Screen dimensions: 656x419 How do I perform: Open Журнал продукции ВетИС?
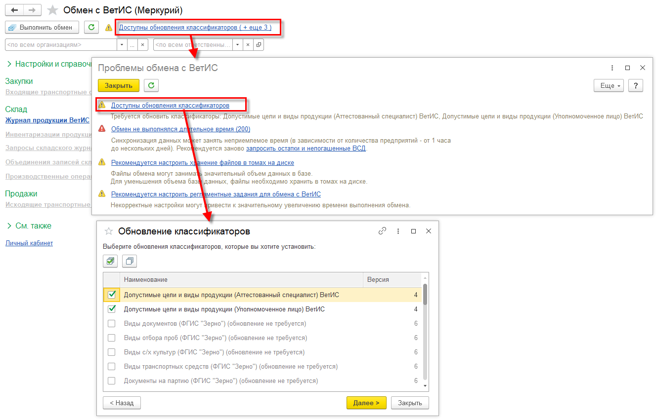coord(47,120)
